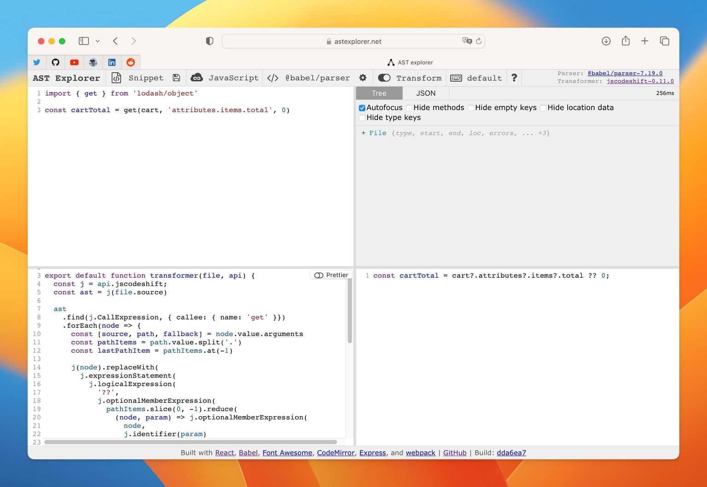This screenshot has width=707, height=487.
Task: Enable Hide type keys checkbox
Action: (362, 118)
